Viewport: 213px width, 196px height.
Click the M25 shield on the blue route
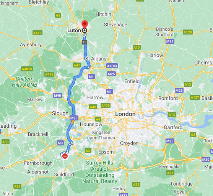(74, 118)
